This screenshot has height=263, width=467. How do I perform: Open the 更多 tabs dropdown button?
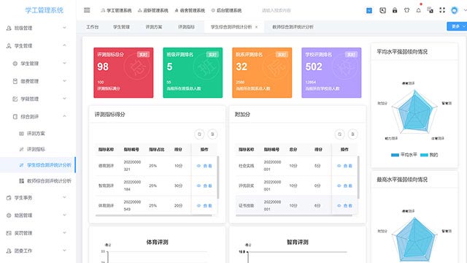pyautogui.click(x=457, y=26)
